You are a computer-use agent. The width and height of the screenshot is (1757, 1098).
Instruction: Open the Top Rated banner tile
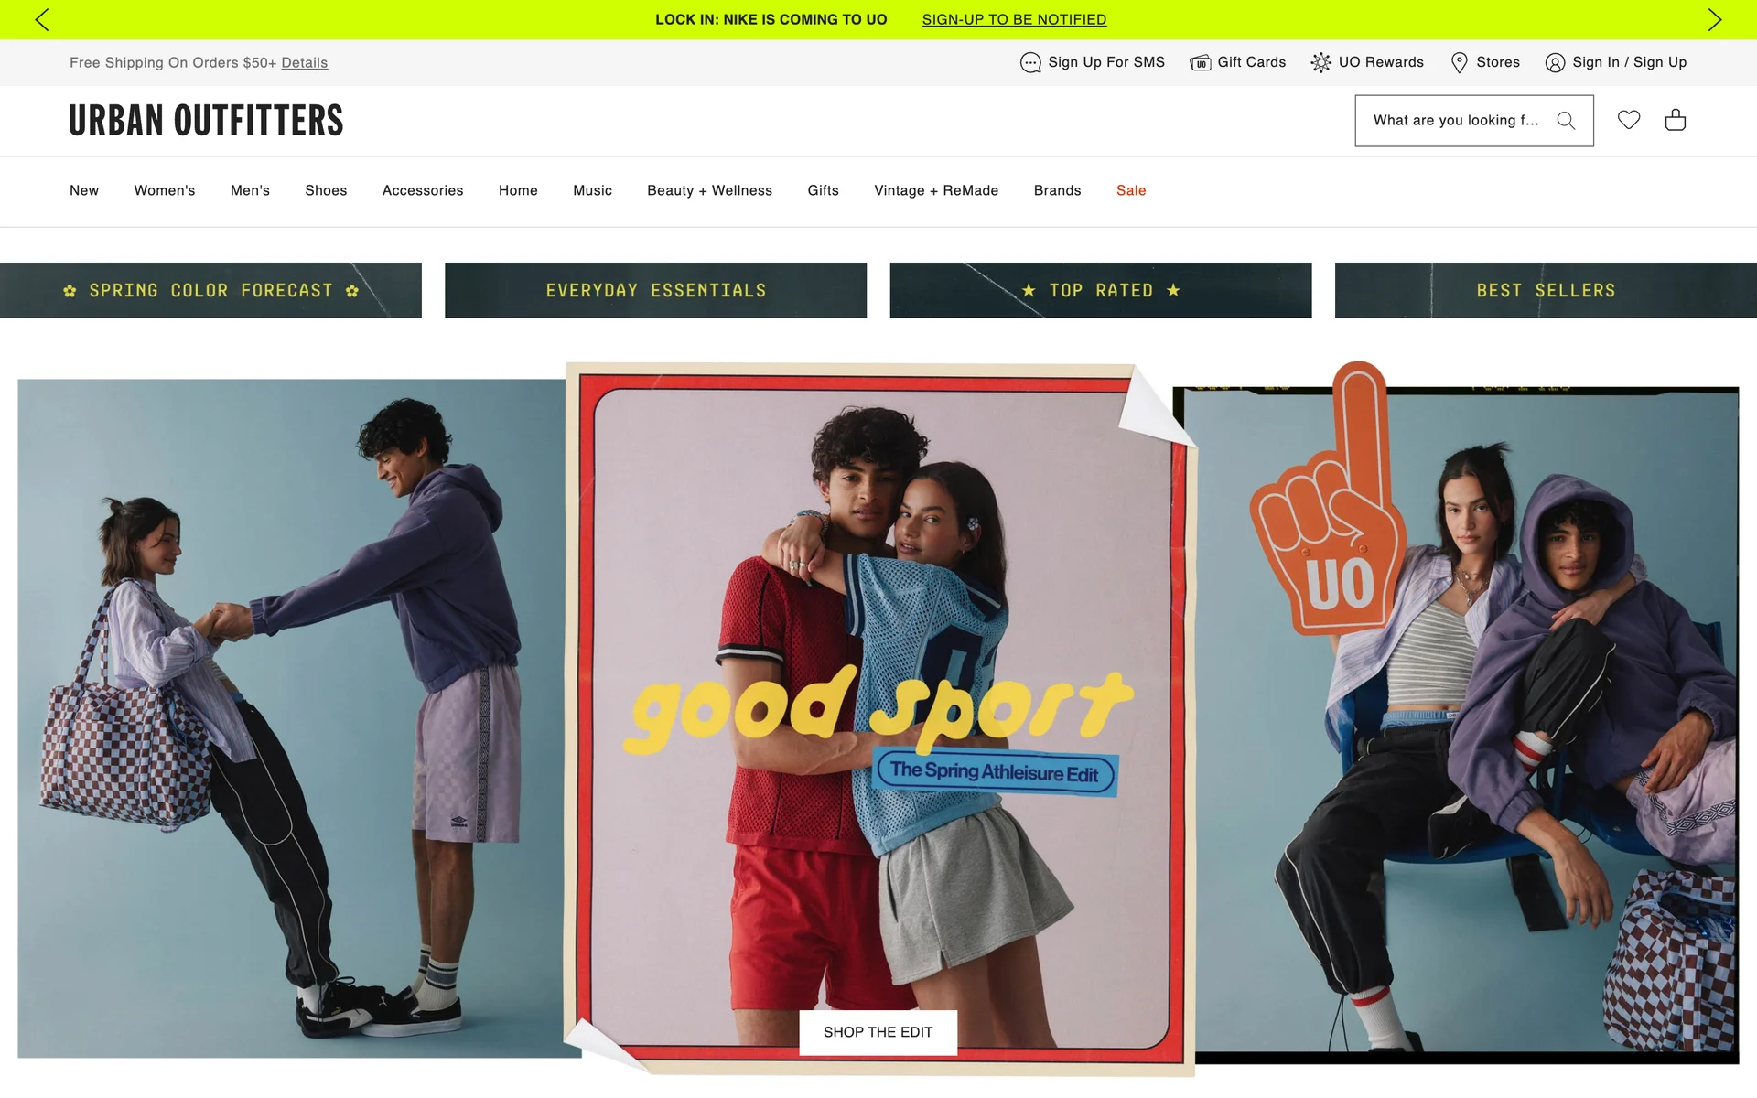click(x=1100, y=290)
